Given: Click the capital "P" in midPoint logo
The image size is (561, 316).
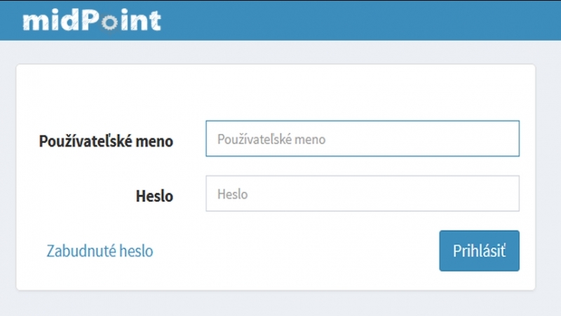Looking at the screenshot, I should 90,20.
